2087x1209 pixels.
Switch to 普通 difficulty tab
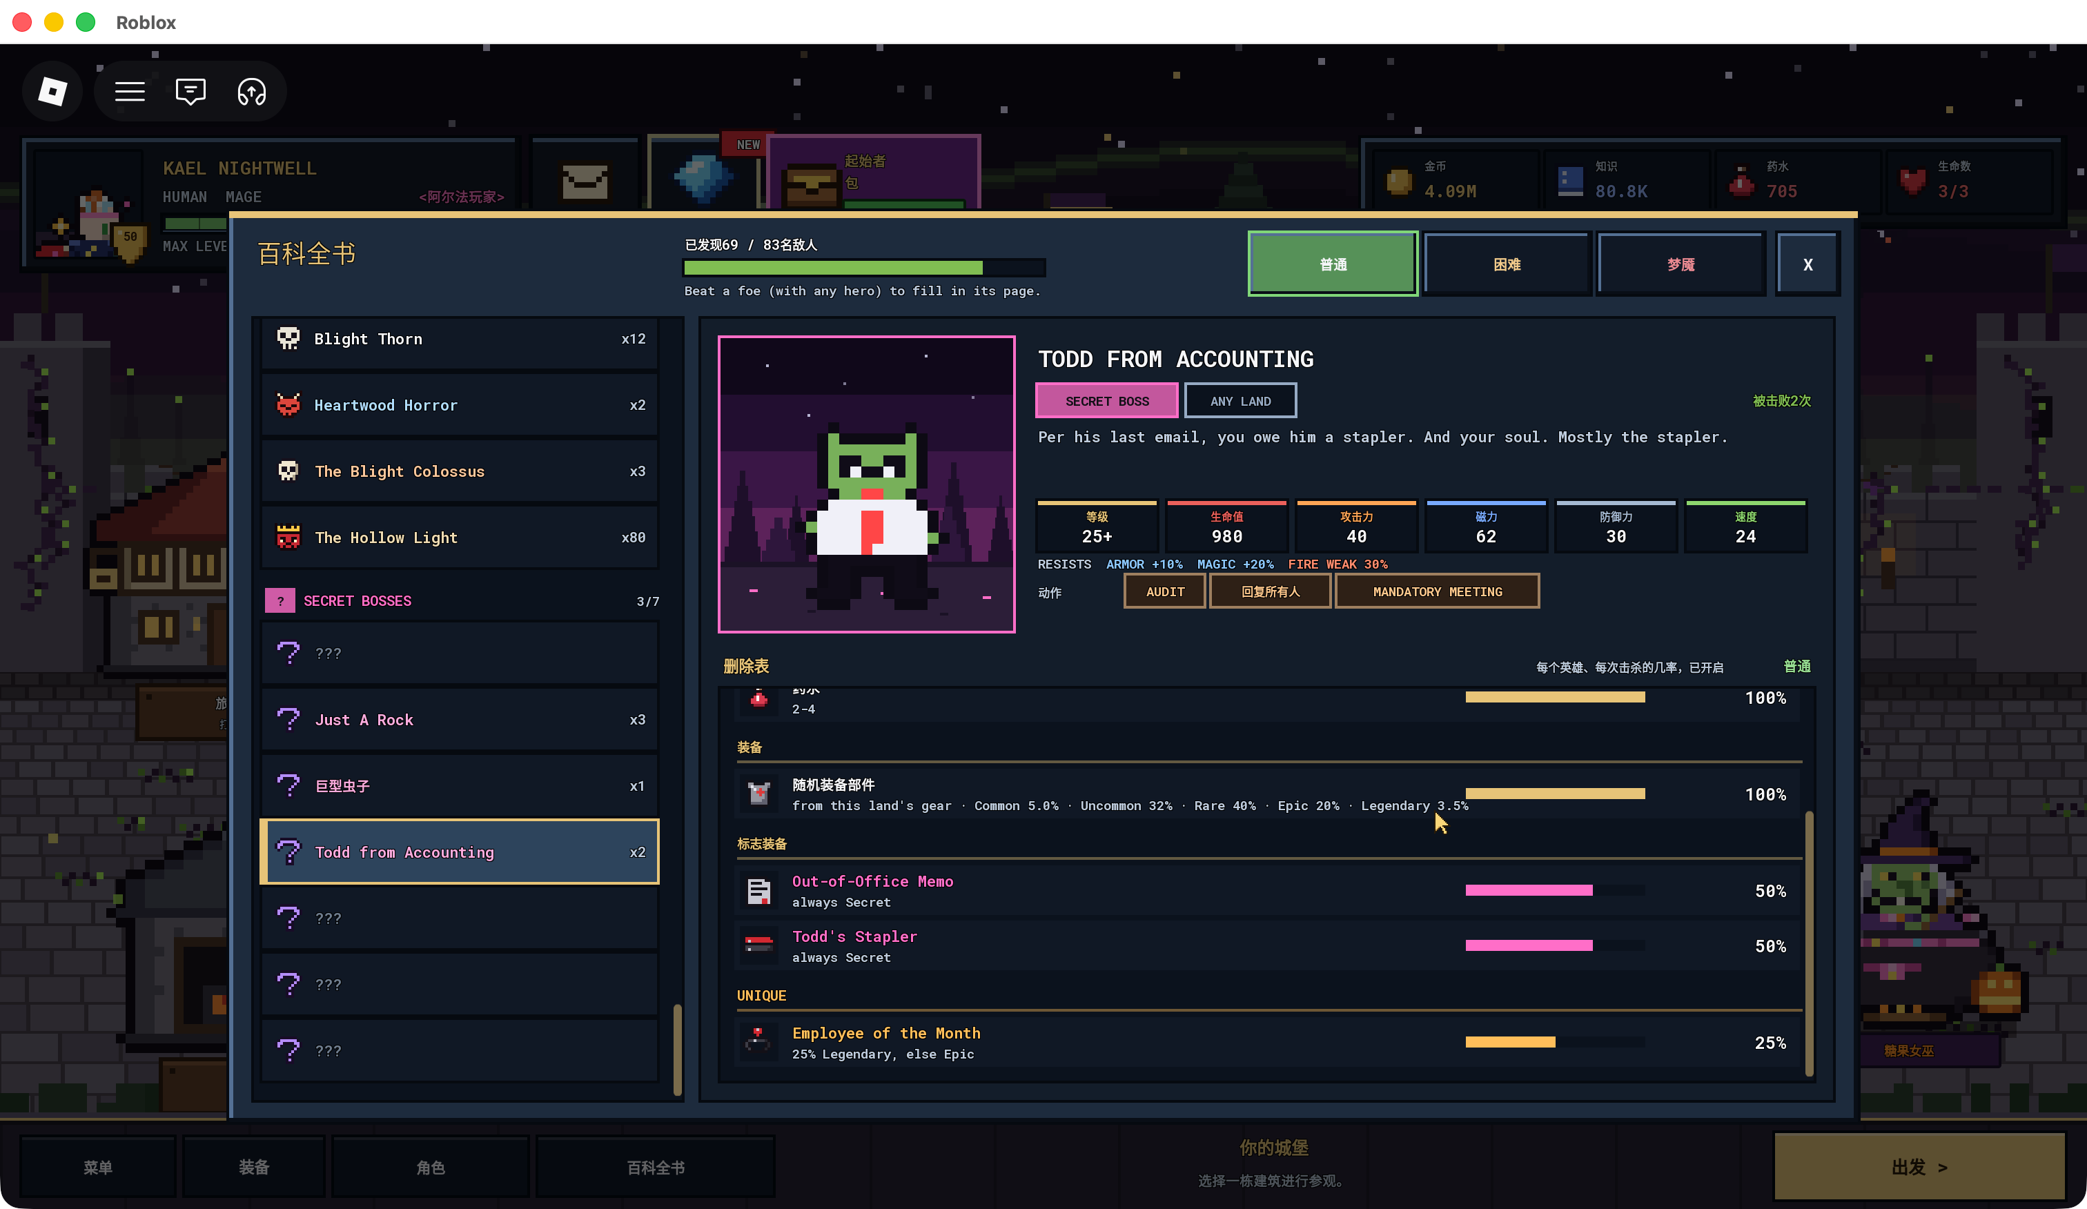tap(1333, 264)
